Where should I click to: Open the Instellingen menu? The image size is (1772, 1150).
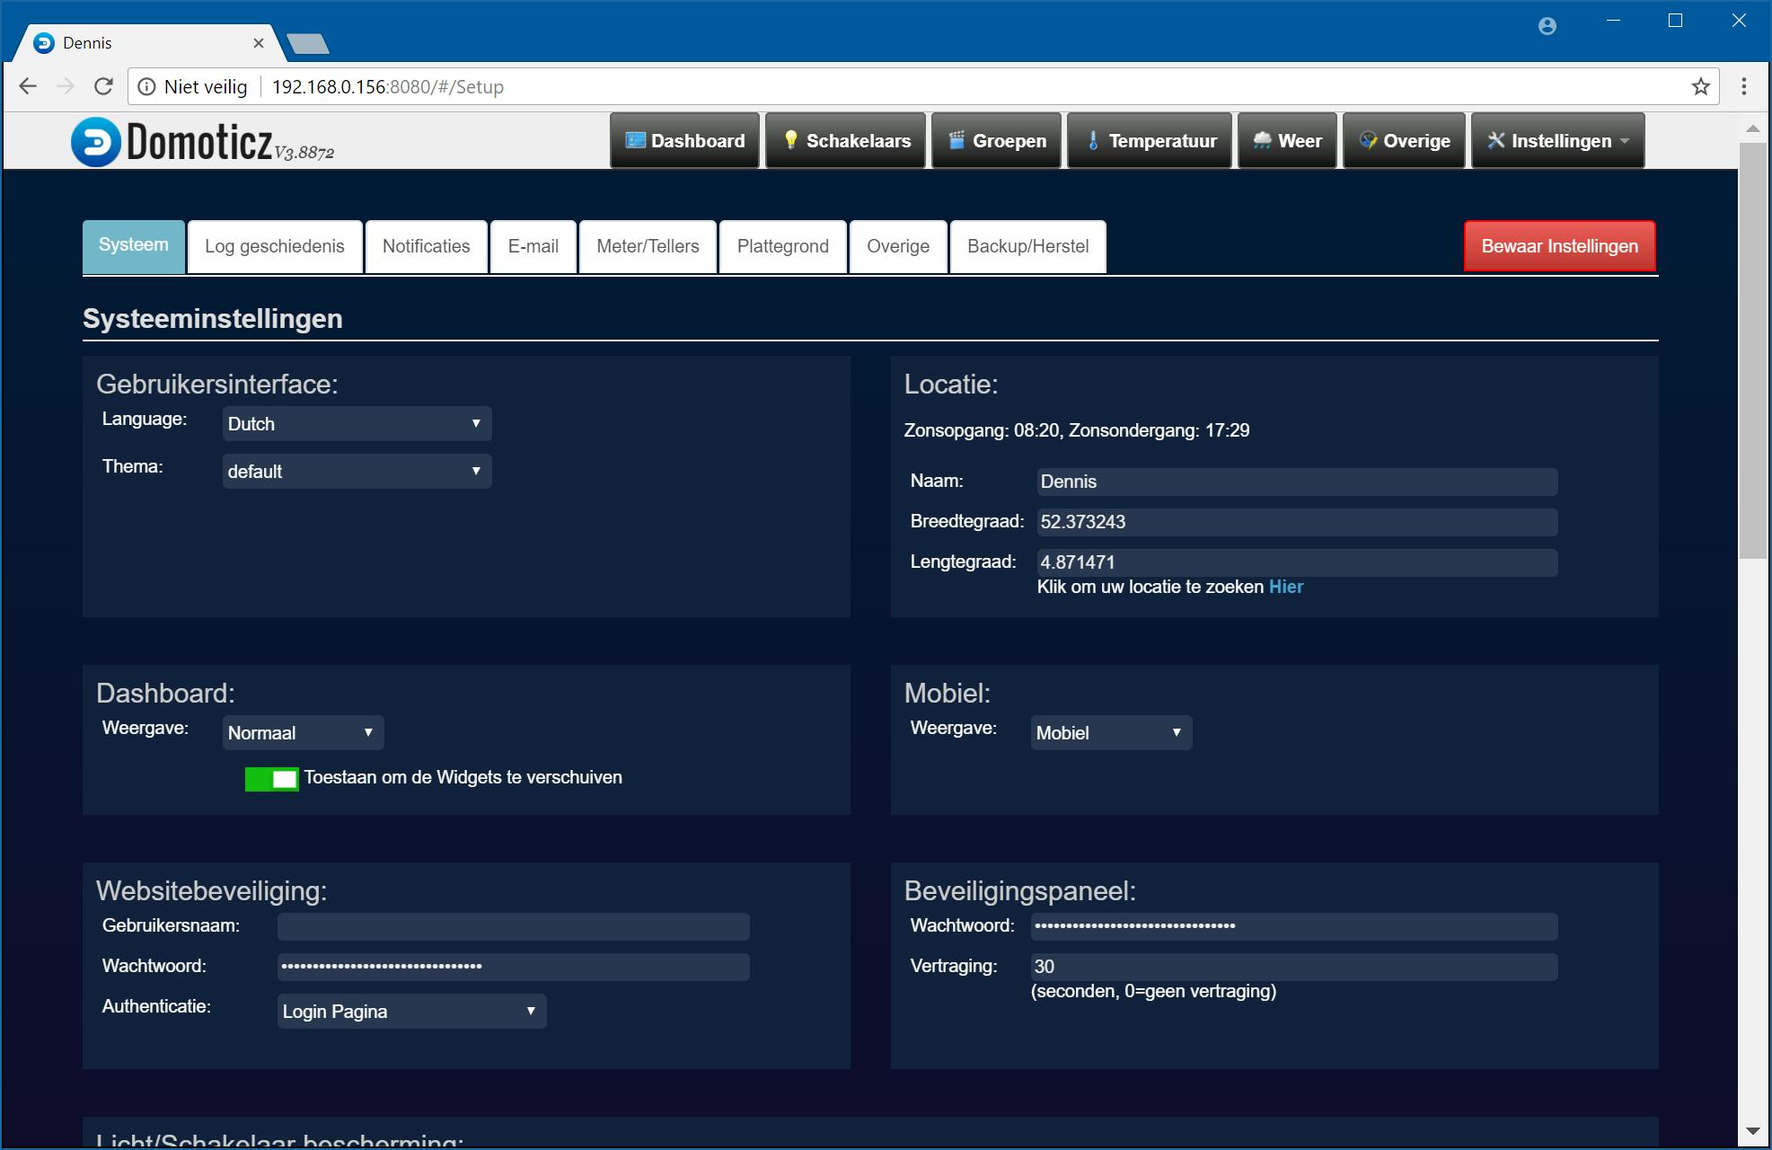click(1558, 140)
